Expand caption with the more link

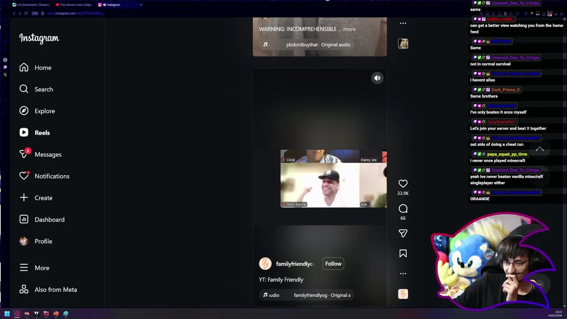point(349,29)
